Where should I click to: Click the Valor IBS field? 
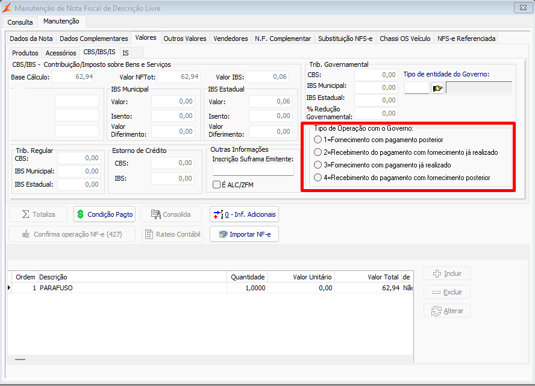(267, 76)
